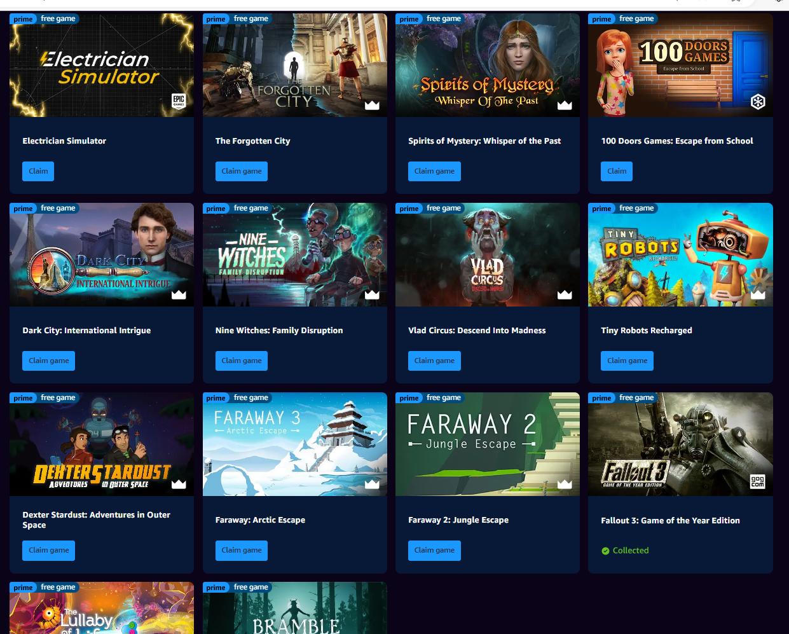The width and height of the screenshot is (789, 634).
Task: Claim Nine Witches: Family Disruption
Action: point(242,361)
